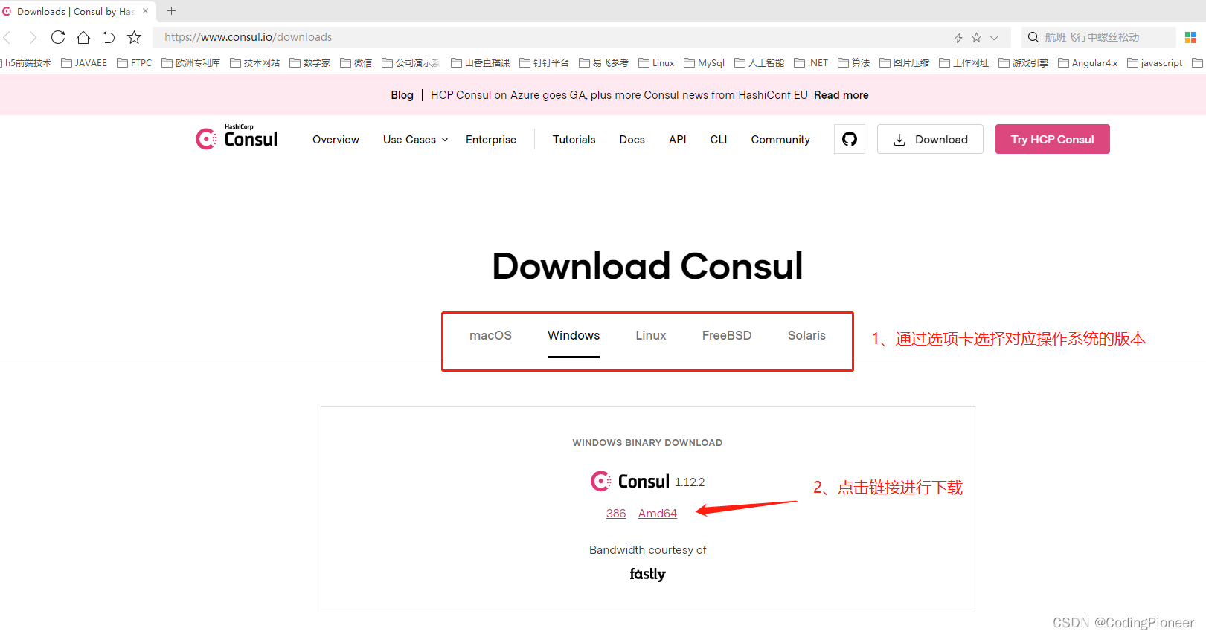Click the fastly logo

tap(647, 574)
